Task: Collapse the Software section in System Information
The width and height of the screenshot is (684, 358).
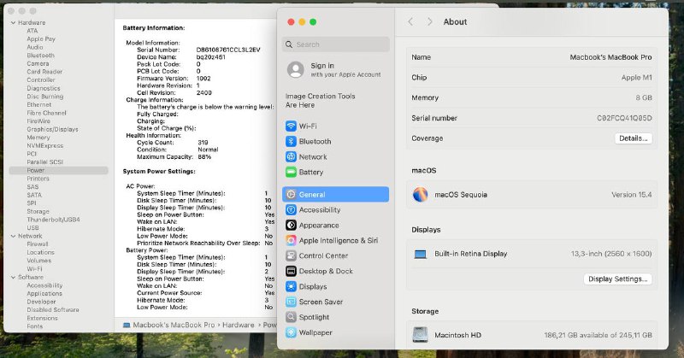Action: [13, 277]
